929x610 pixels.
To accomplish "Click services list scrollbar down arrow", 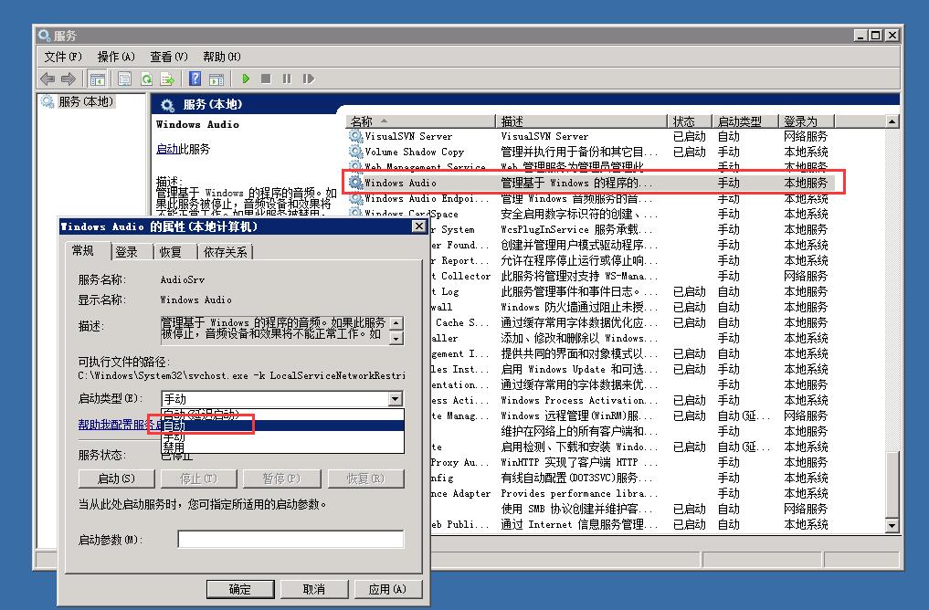I will pyautogui.click(x=892, y=525).
